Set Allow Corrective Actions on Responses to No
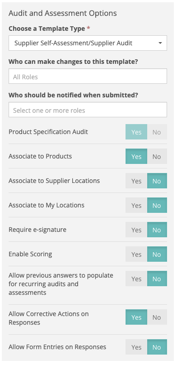This screenshot has width=177, height=365. coord(157,317)
